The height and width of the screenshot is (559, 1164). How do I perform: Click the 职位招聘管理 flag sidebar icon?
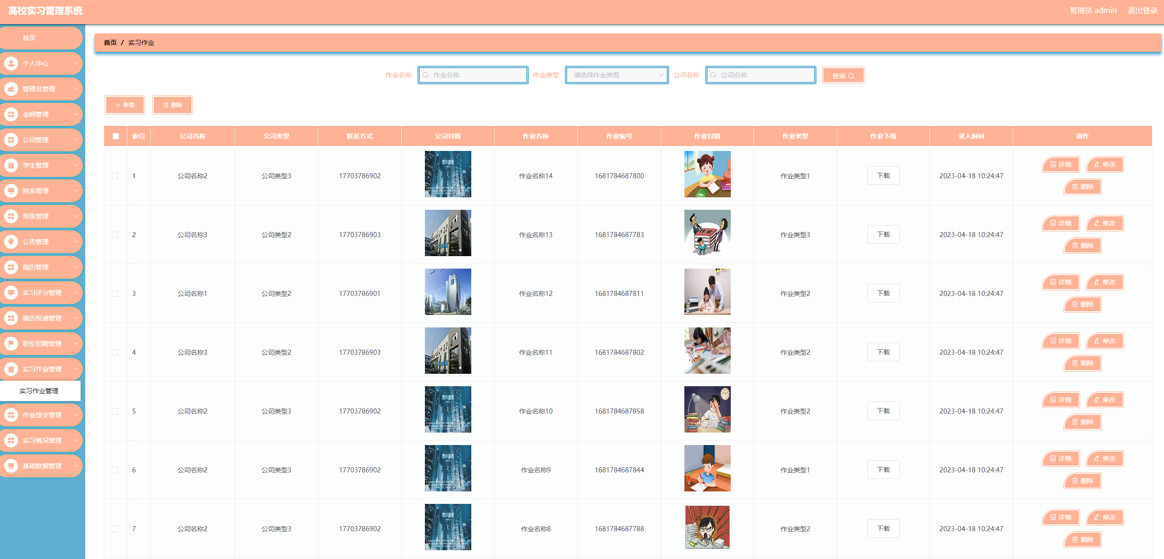tap(11, 344)
